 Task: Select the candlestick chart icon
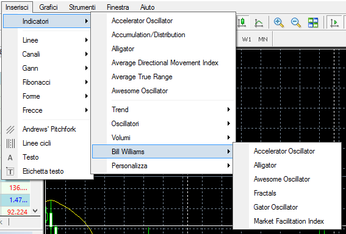pyautogui.click(x=242, y=23)
